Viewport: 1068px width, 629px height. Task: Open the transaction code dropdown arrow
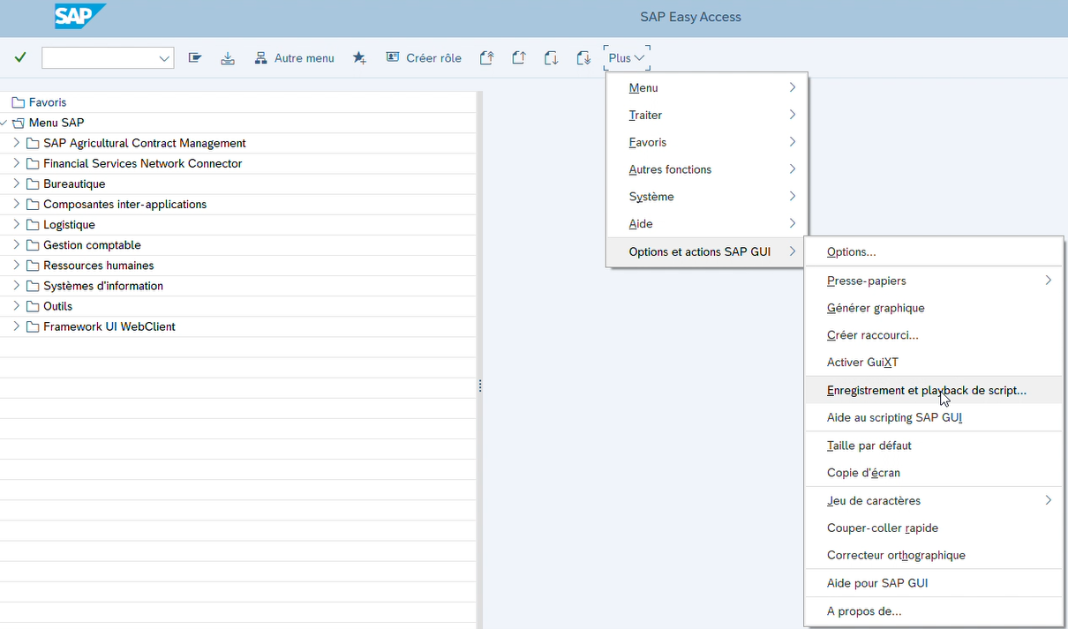coord(164,58)
